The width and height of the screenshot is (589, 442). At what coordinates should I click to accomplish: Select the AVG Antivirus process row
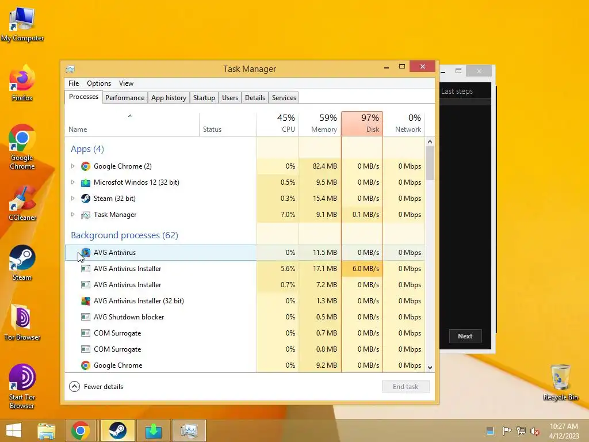(x=245, y=253)
